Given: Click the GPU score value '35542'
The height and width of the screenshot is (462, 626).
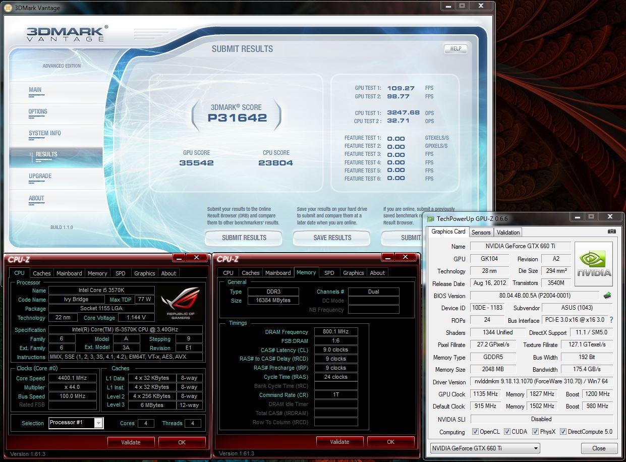Looking at the screenshot, I should (197, 163).
